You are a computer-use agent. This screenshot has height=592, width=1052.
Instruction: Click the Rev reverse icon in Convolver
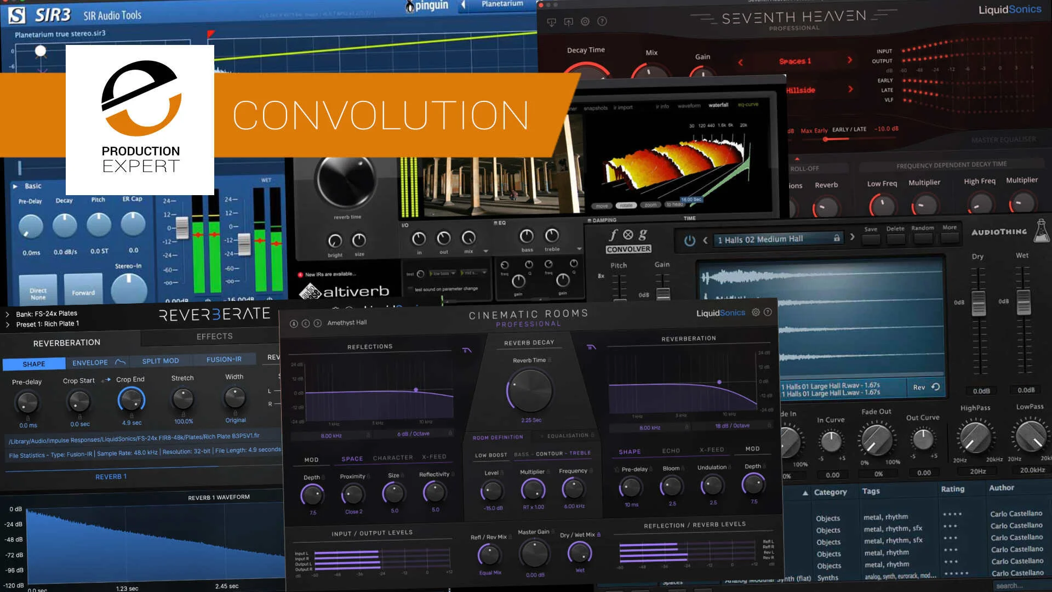coord(936,387)
